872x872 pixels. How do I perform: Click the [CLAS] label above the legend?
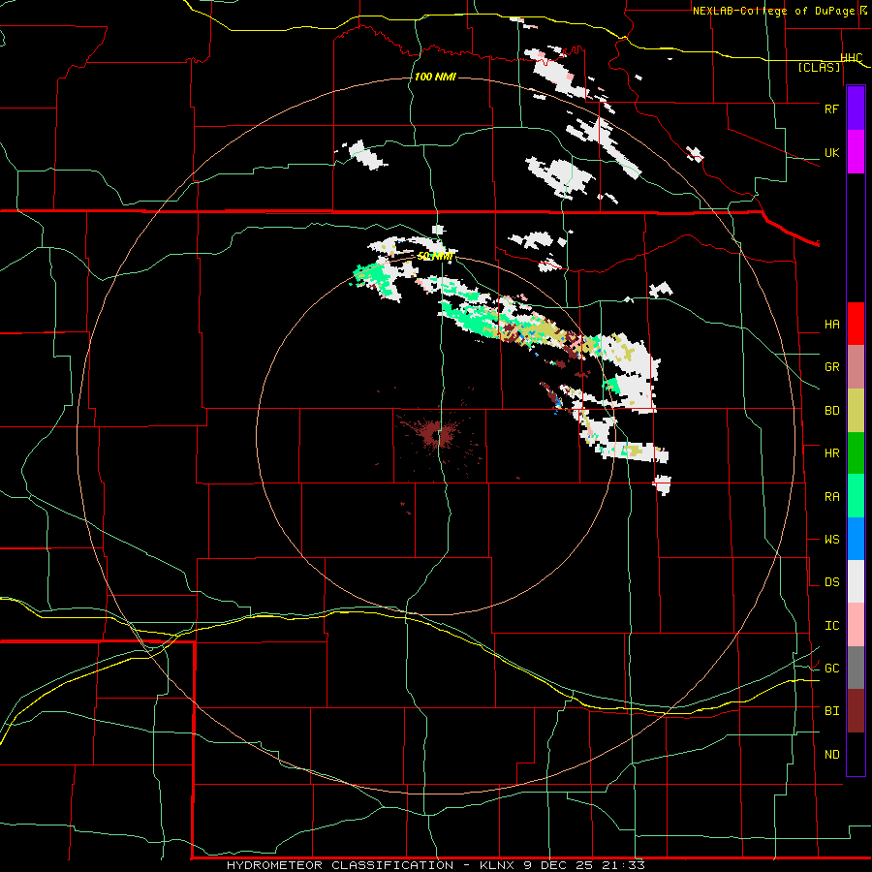coord(819,67)
